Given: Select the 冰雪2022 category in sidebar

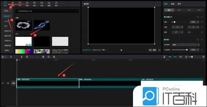Looking at the screenshot, I should pos(8,41).
